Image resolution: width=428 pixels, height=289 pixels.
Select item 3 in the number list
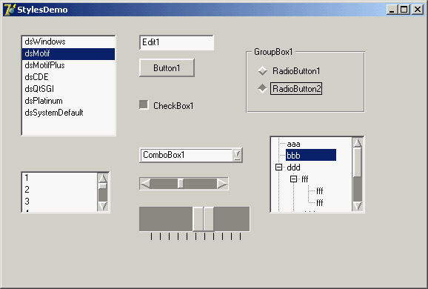point(59,202)
